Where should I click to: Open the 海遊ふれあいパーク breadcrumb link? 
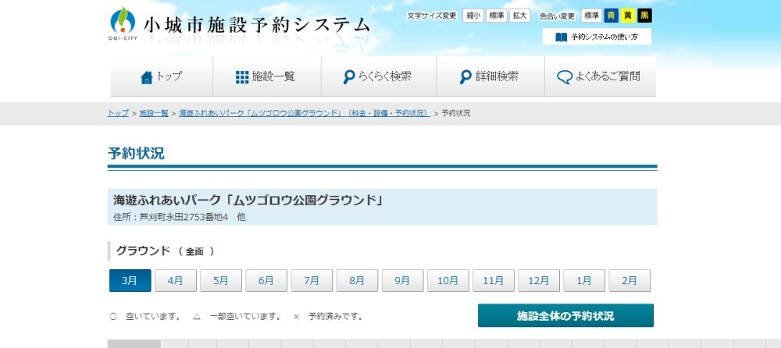coord(305,113)
